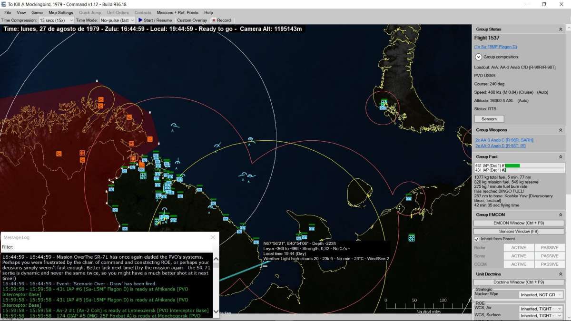Expand the Group composition list
Screen dimensions: 571x321
[x=478, y=57]
